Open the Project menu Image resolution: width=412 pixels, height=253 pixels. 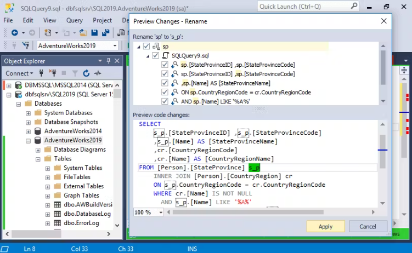click(x=102, y=20)
